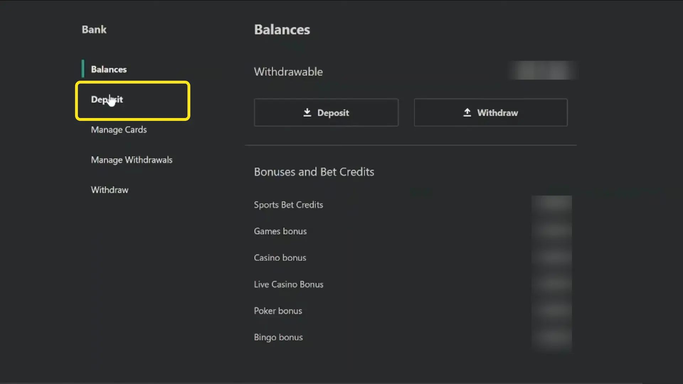Select the Bingo bonus row label
The height and width of the screenshot is (384, 683).
278,337
